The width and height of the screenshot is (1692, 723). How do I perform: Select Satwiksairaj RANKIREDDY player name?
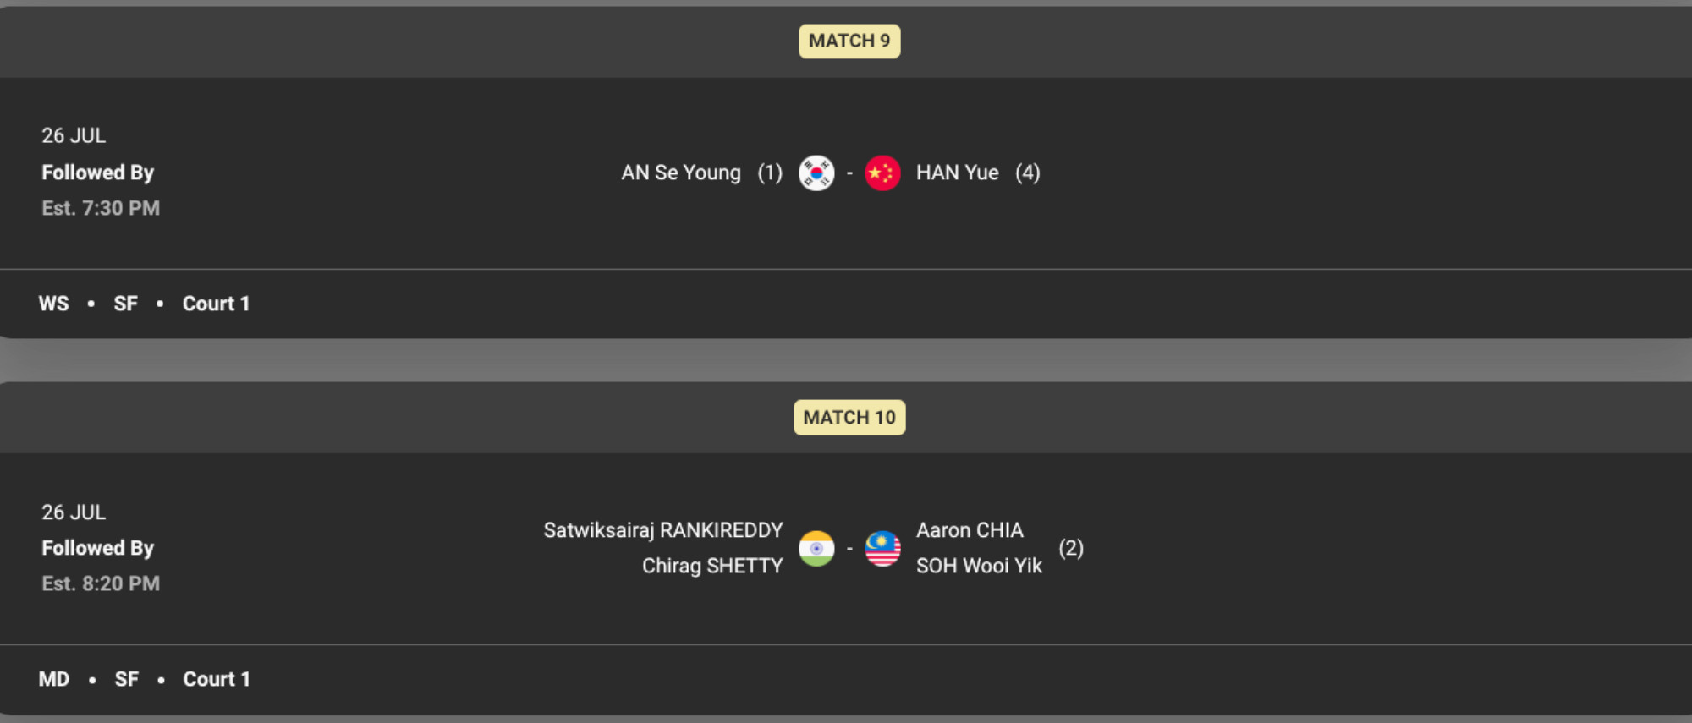point(663,530)
